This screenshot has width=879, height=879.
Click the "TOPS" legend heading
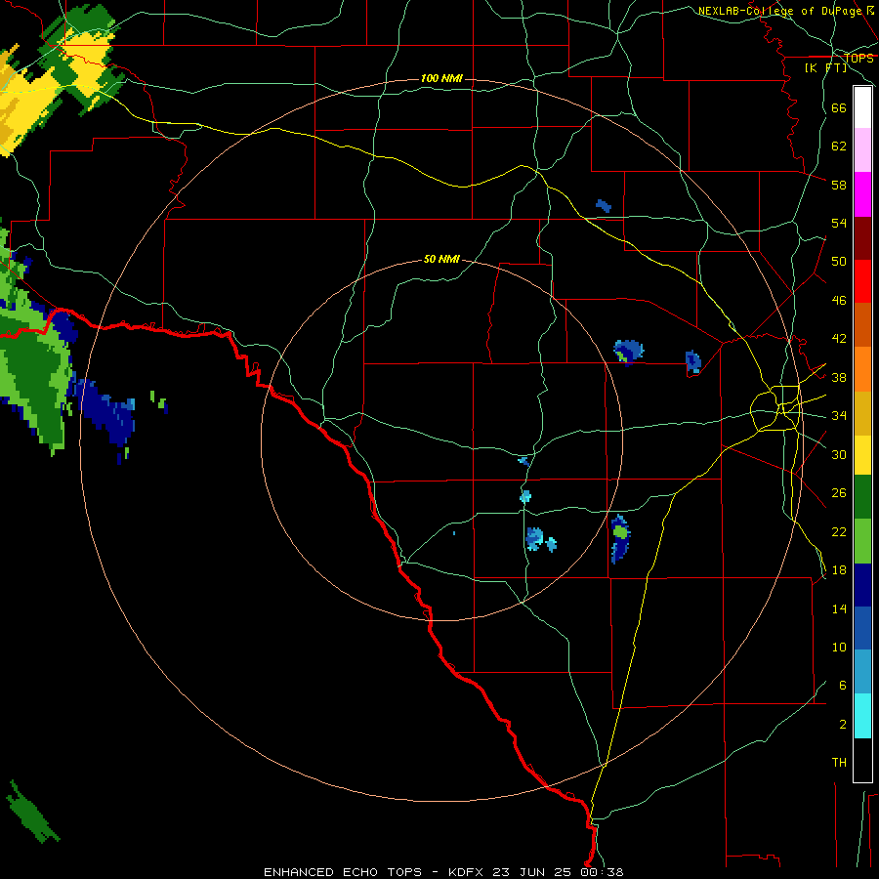pos(858,58)
